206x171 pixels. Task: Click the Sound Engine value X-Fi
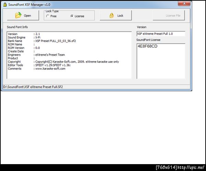[38, 37]
